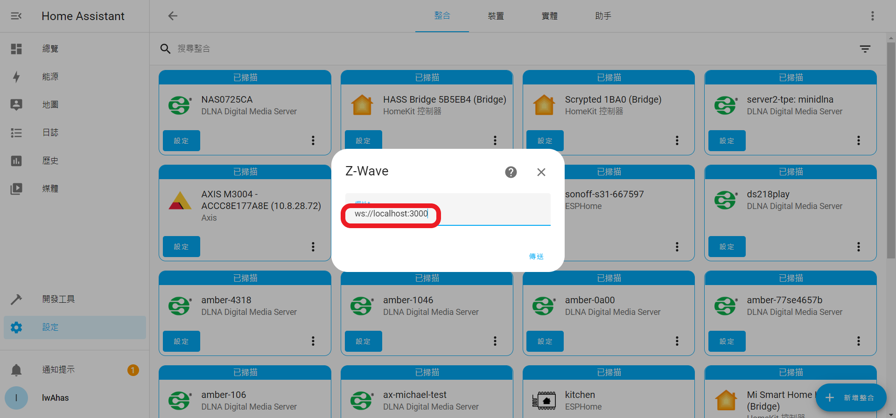The width and height of the screenshot is (896, 418).
Task: Click 設定 on amber-4318 card
Action: point(182,341)
